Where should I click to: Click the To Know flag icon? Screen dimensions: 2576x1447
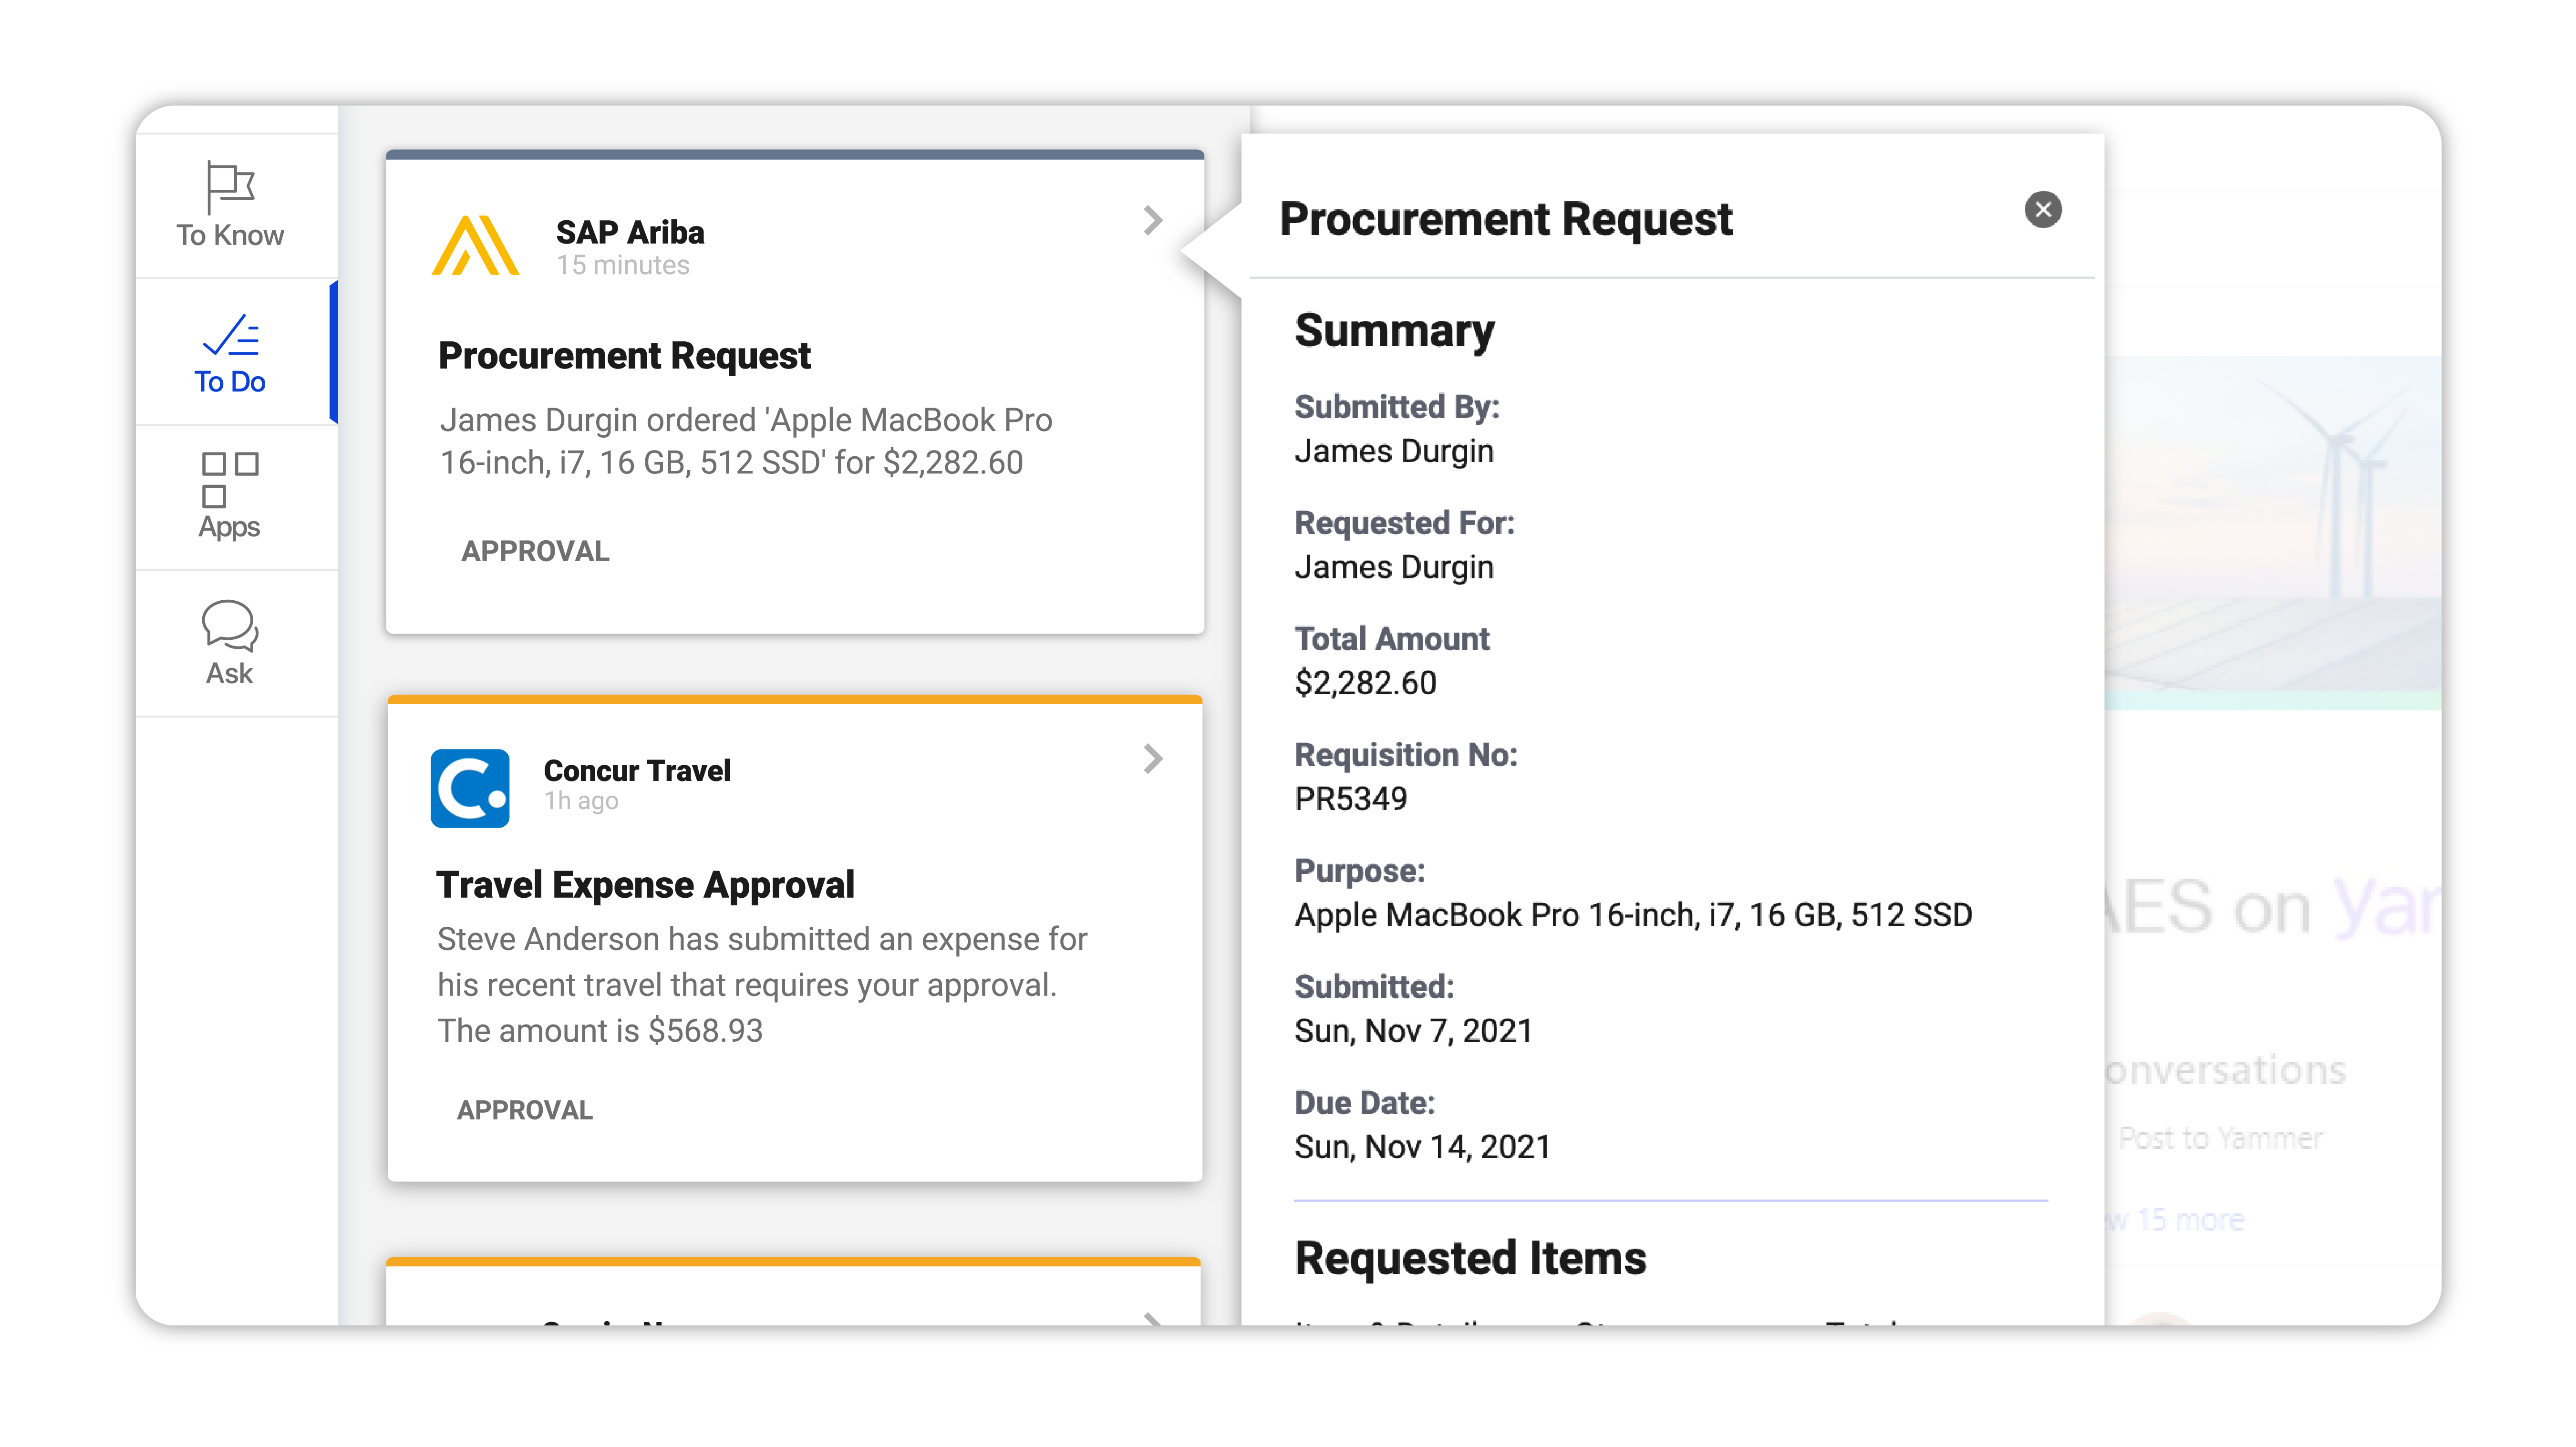click(229, 186)
